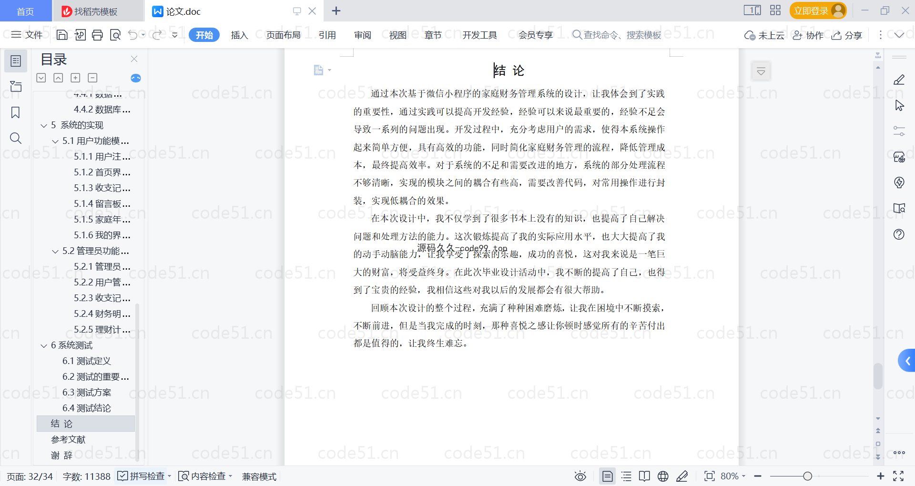915x486 pixels.
Task: Click the 协作 collaborate button
Action: (808, 35)
